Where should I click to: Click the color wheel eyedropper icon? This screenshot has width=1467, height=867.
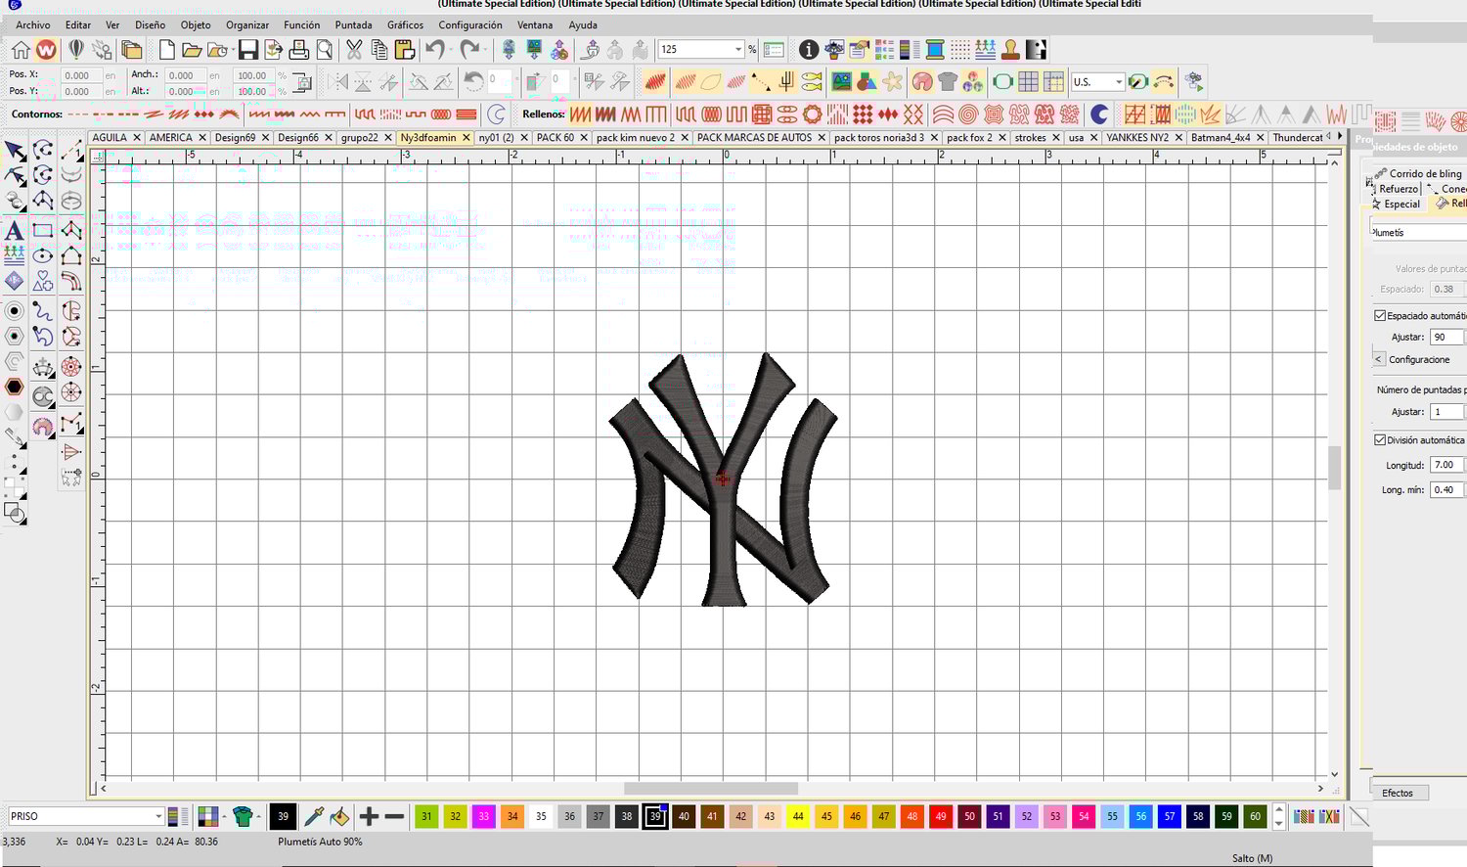tap(314, 816)
